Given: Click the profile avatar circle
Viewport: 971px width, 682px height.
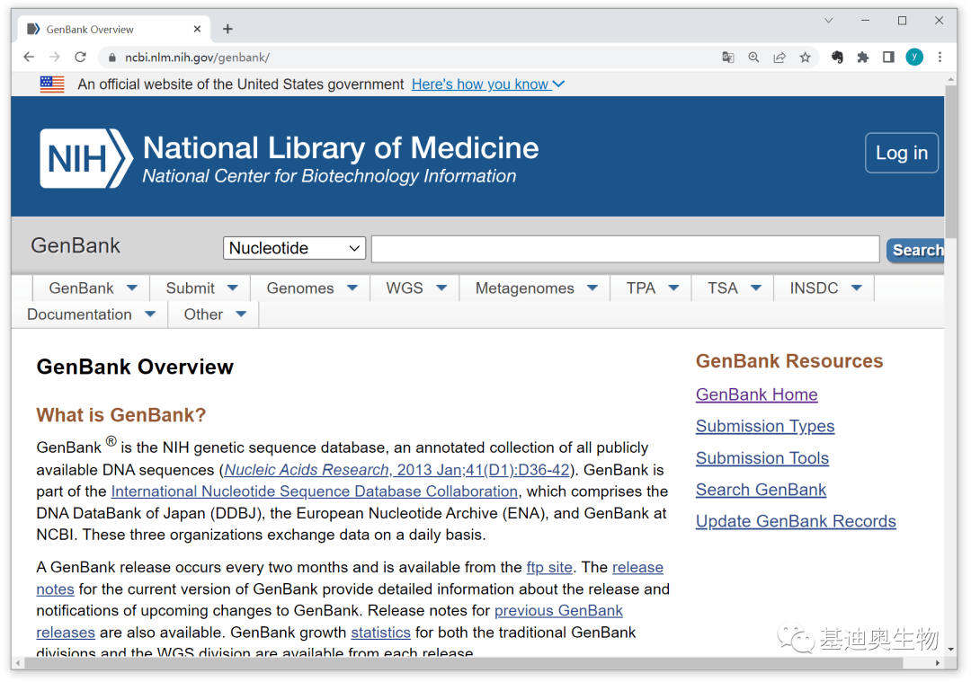Looking at the screenshot, I should point(914,57).
